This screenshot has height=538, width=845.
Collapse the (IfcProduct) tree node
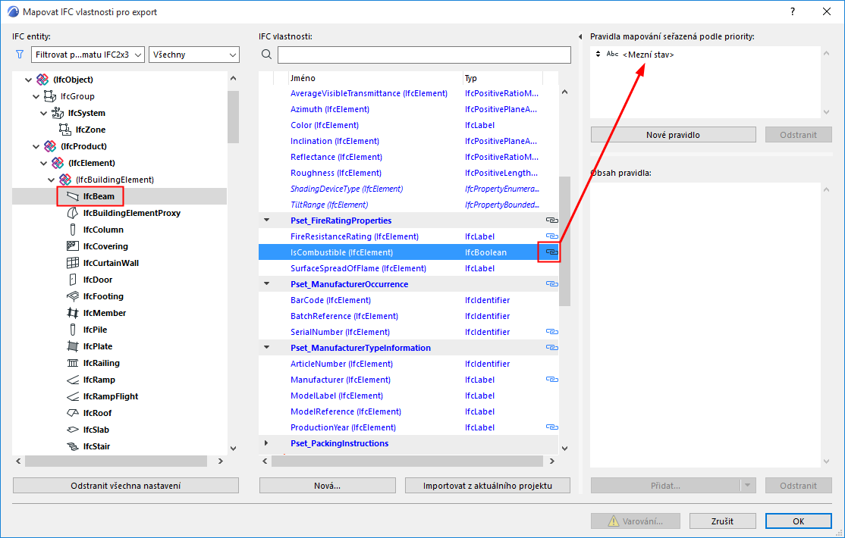click(36, 146)
